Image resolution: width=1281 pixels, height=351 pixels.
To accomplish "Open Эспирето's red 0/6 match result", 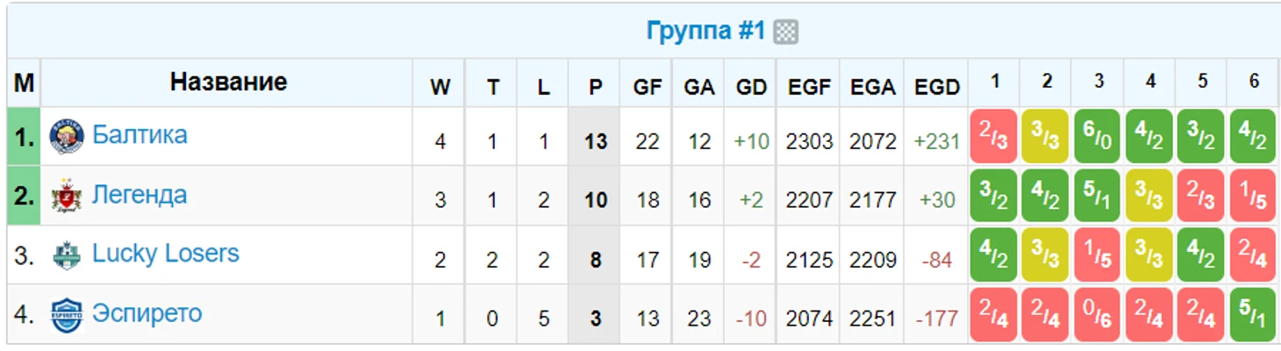I will pyautogui.click(x=1098, y=315).
